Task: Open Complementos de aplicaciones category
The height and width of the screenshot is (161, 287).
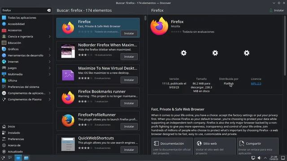Action: [x=26, y=93]
